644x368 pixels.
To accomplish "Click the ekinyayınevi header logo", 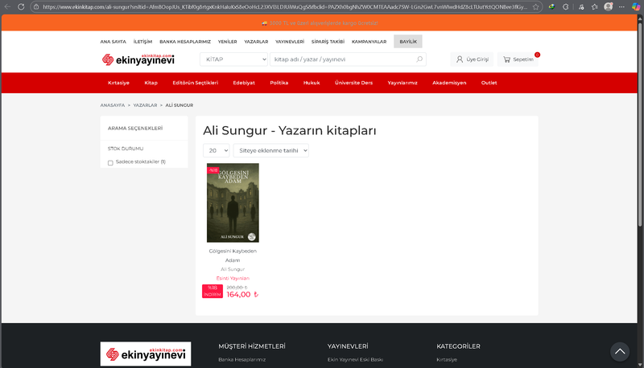I will point(138,59).
